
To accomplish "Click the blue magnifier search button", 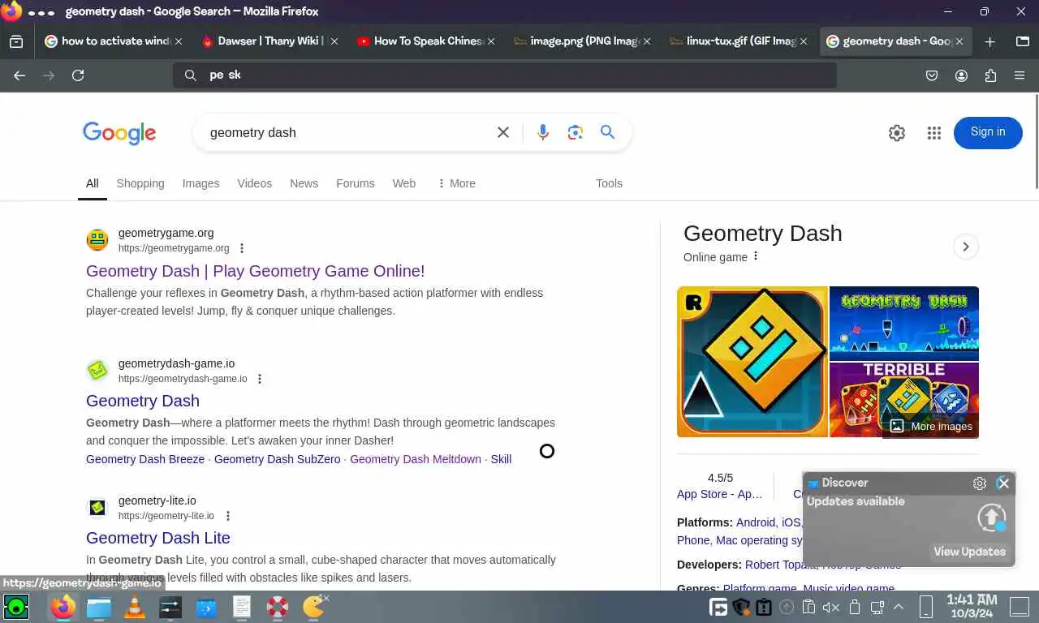I will tap(607, 132).
